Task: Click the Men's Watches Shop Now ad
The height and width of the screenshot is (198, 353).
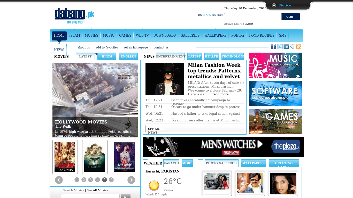Action: 223,147
